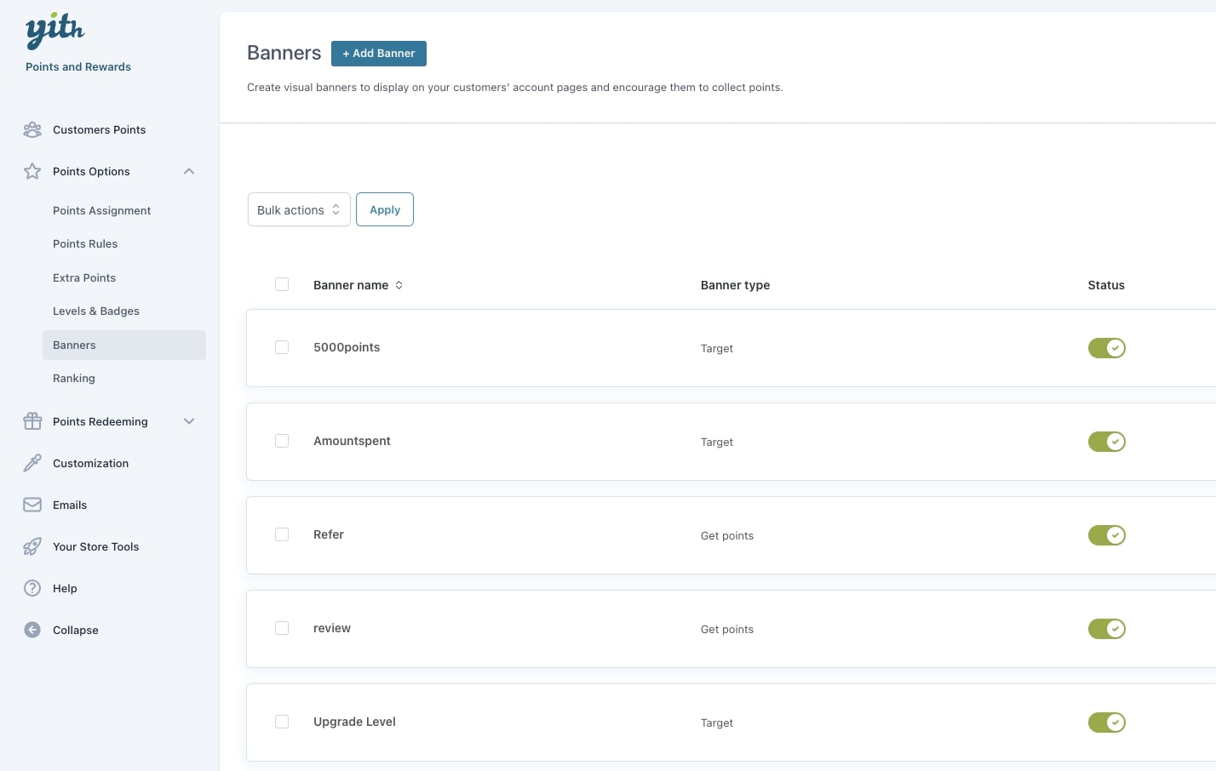Select the Upgrade Level banner checkbox
The width and height of the screenshot is (1216, 771).
tap(282, 722)
